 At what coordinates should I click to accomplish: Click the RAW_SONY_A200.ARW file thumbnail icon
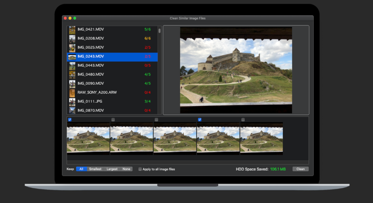pos(72,93)
